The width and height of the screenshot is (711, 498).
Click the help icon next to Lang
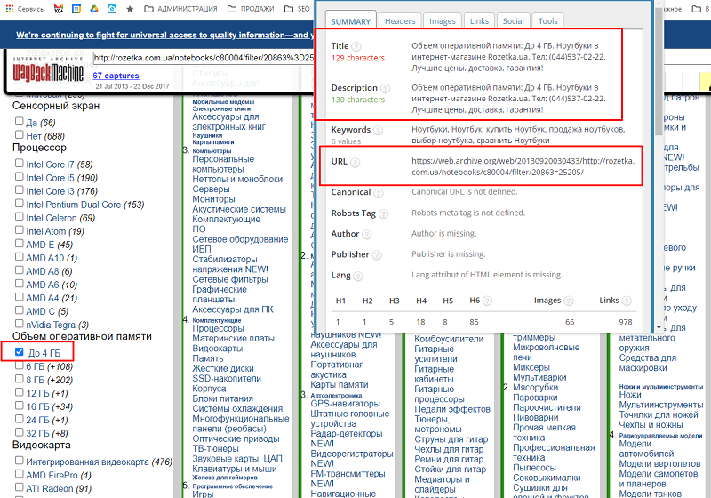pyautogui.click(x=358, y=277)
